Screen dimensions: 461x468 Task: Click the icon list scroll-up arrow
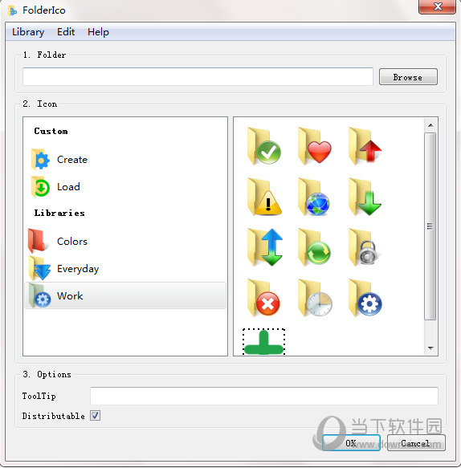430,125
